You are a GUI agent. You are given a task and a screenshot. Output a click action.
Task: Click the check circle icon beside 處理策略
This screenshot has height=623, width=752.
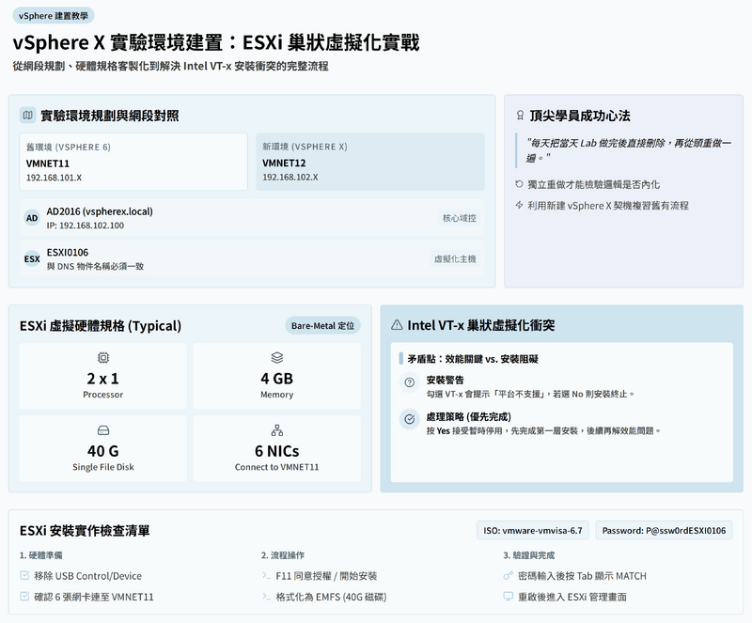tap(409, 419)
